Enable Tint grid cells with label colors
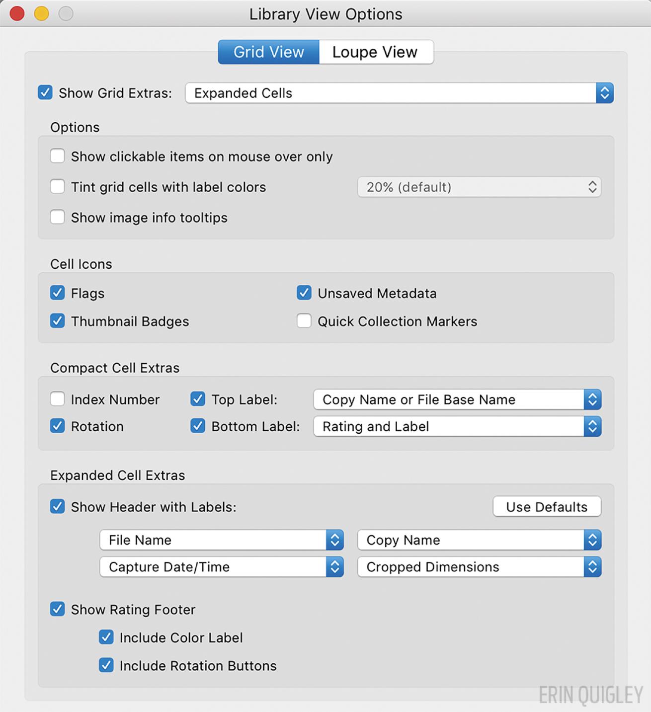Screen dimensions: 651x712 tap(58, 187)
